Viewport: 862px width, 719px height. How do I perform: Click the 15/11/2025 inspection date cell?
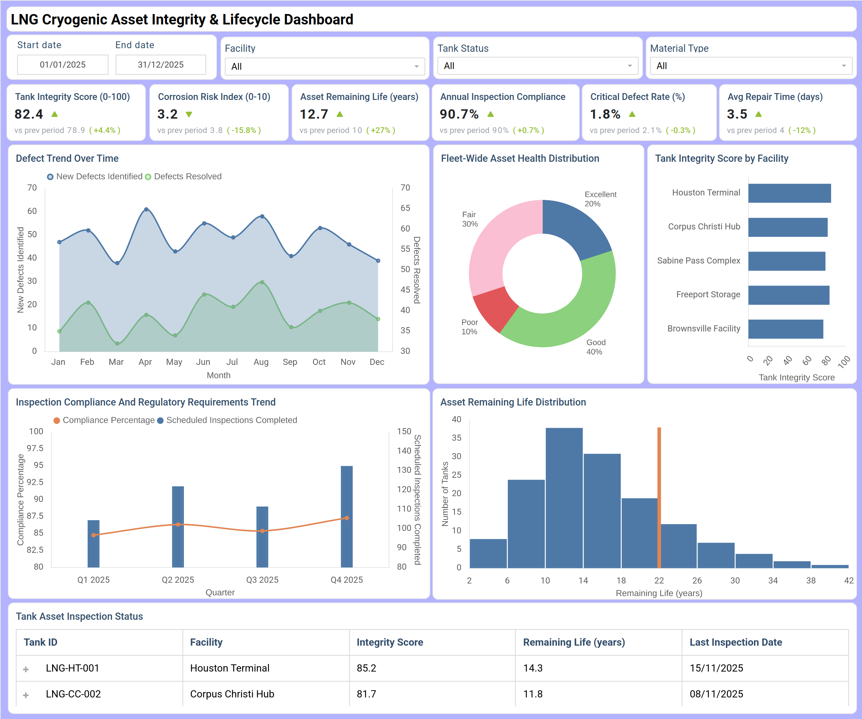click(x=765, y=668)
